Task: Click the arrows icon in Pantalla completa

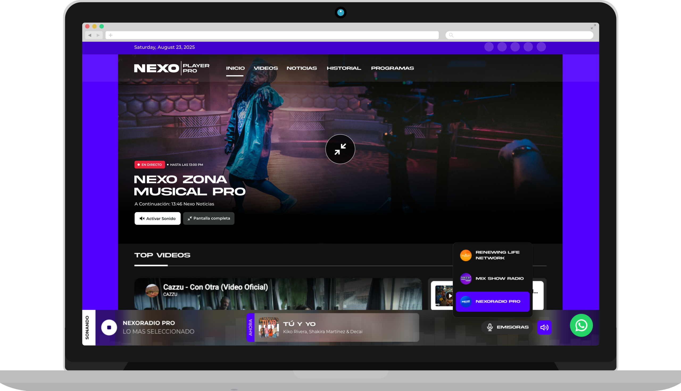Action: tap(190, 218)
